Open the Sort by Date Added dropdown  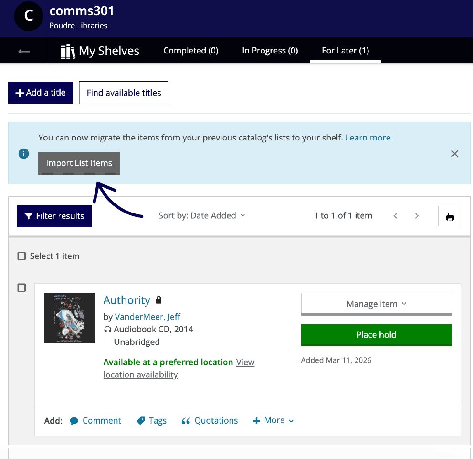(201, 216)
